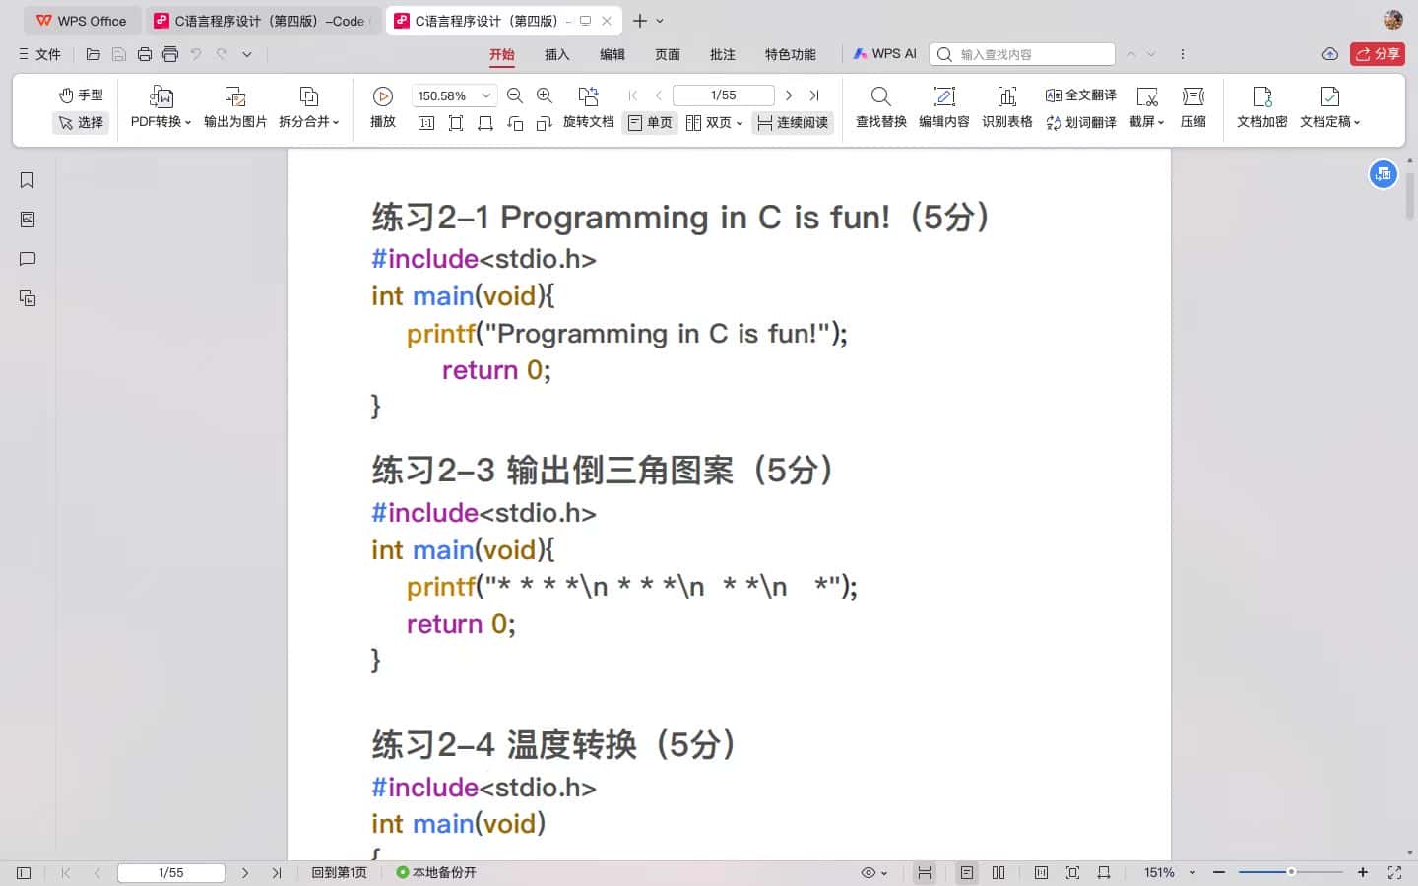Click 输出为图片 export as image icon
The height and width of the screenshot is (886, 1418).
coord(235,95)
